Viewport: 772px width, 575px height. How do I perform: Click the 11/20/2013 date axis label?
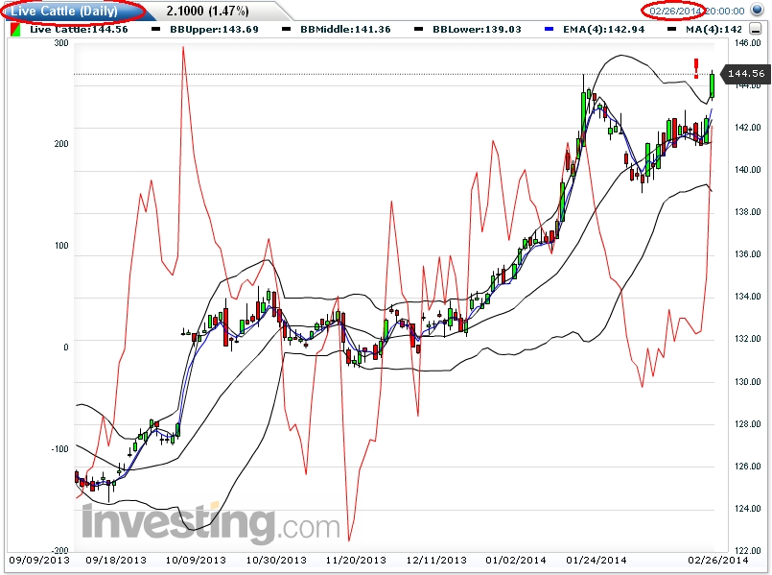(356, 561)
